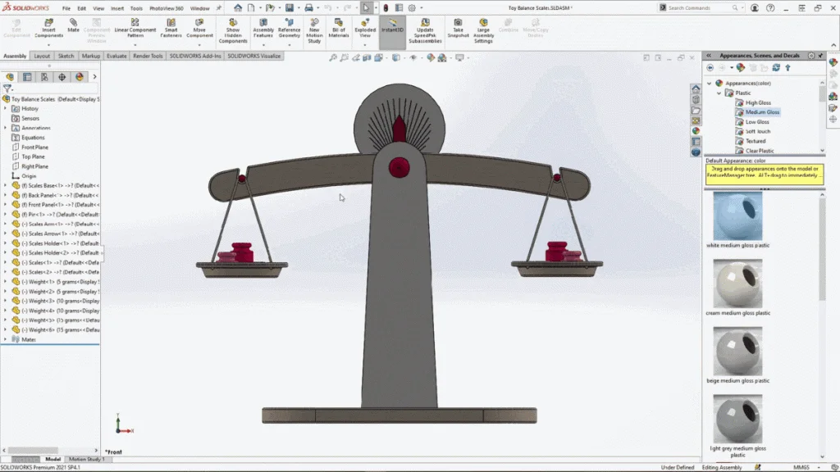This screenshot has height=472, width=840.
Task: Activate the Move Component tool
Action: click(200, 28)
